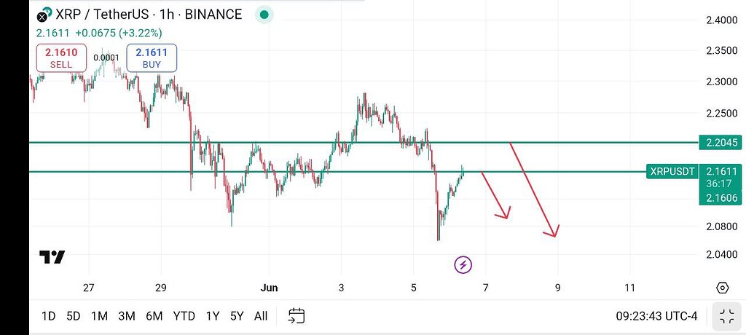Switch to the YTD range
Image resolution: width=746 pixels, height=335 pixels.
[184, 316]
